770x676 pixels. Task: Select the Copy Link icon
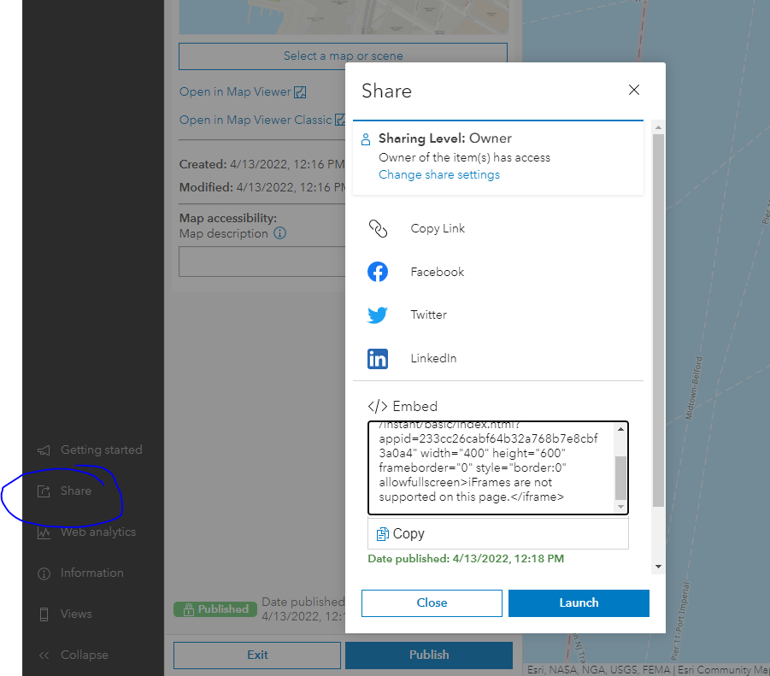click(378, 228)
